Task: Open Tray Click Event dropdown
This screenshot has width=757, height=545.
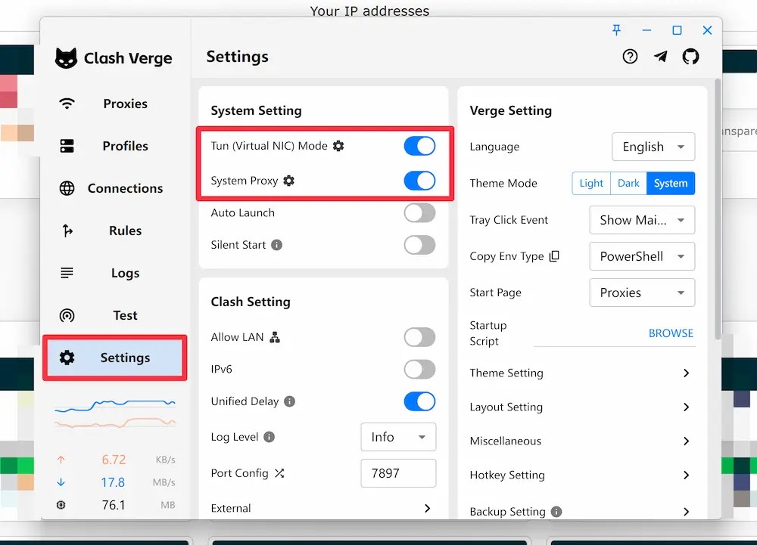Action: [642, 220]
